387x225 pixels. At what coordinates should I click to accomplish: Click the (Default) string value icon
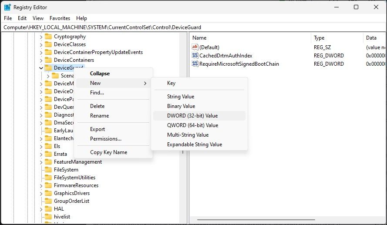coord(195,47)
